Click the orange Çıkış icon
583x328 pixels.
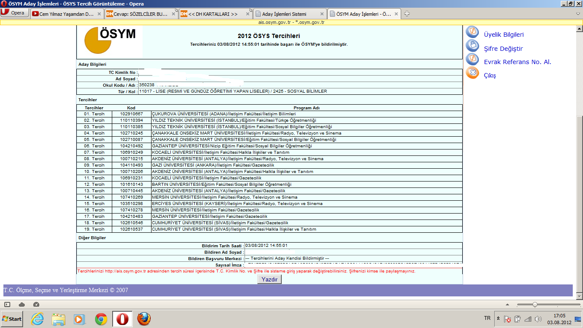pyautogui.click(x=472, y=73)
